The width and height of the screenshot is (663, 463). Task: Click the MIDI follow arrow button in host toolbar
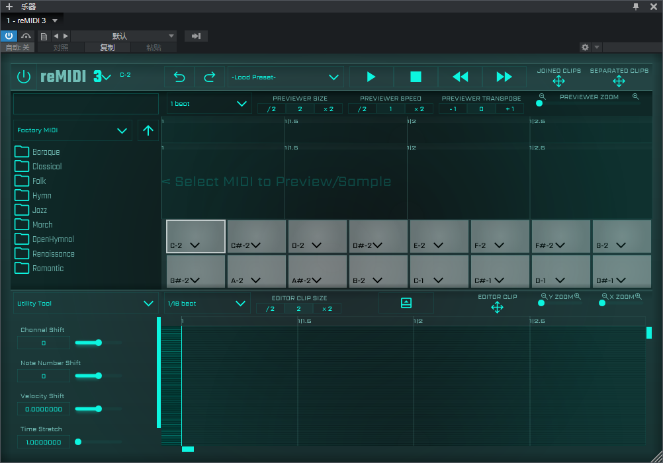click(197, 36)
